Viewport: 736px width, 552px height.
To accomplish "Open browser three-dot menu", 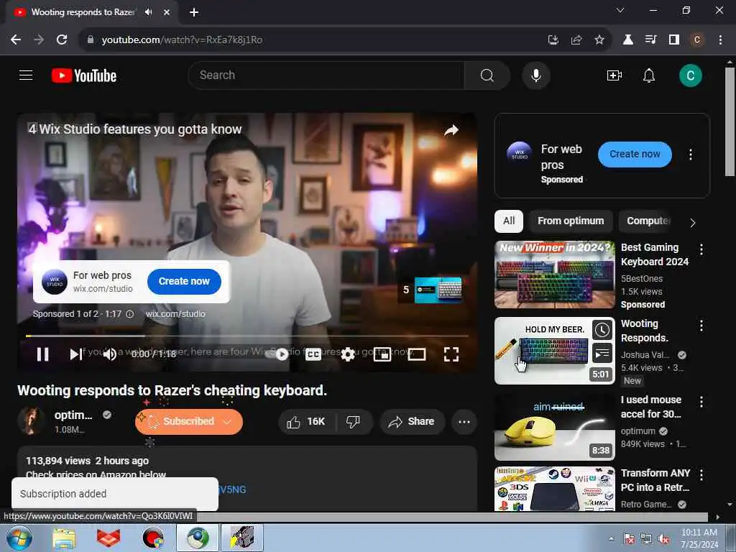I will click(x=720, y=40).
